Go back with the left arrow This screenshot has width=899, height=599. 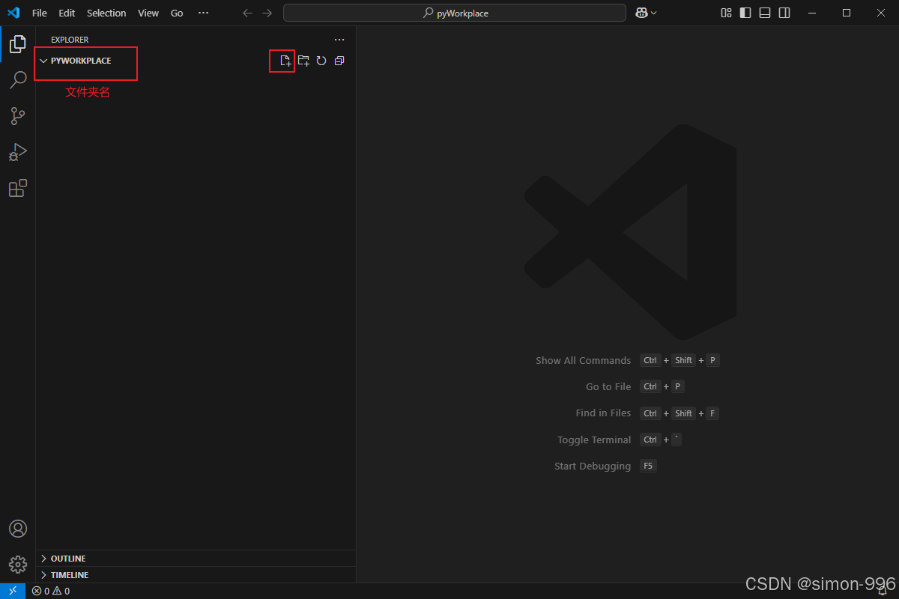pos(248,13)
